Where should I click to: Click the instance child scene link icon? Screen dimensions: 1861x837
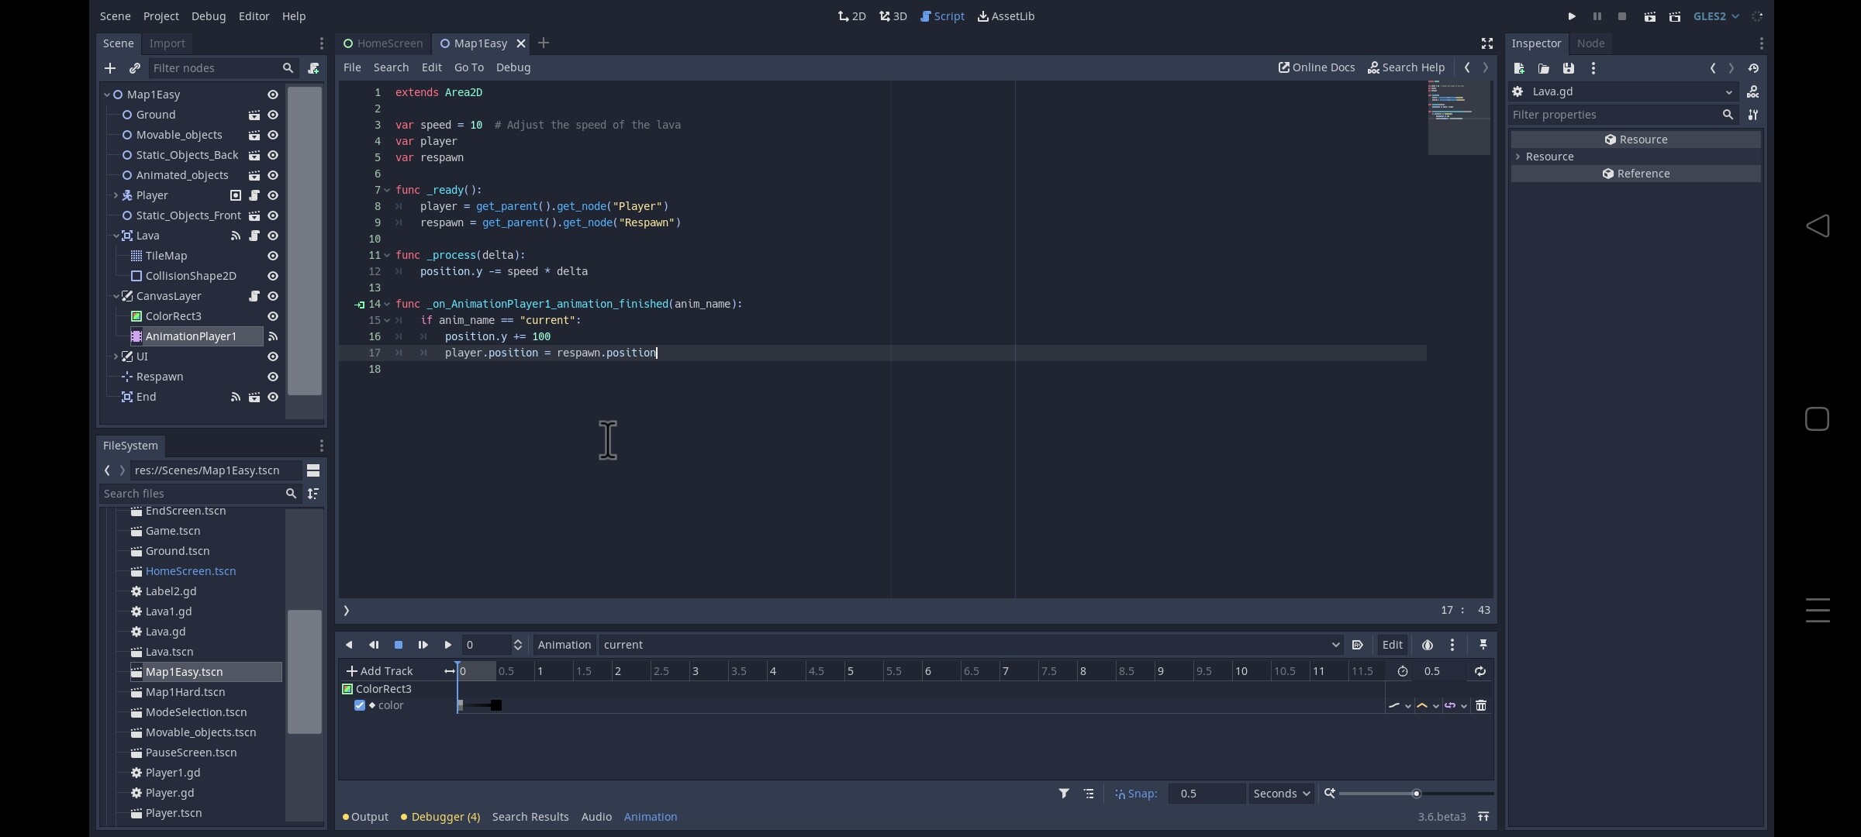(134, 68)
